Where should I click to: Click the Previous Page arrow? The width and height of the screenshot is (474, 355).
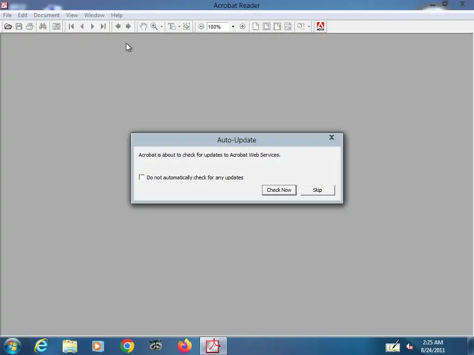pyautogui.click(x=82, y=26)
